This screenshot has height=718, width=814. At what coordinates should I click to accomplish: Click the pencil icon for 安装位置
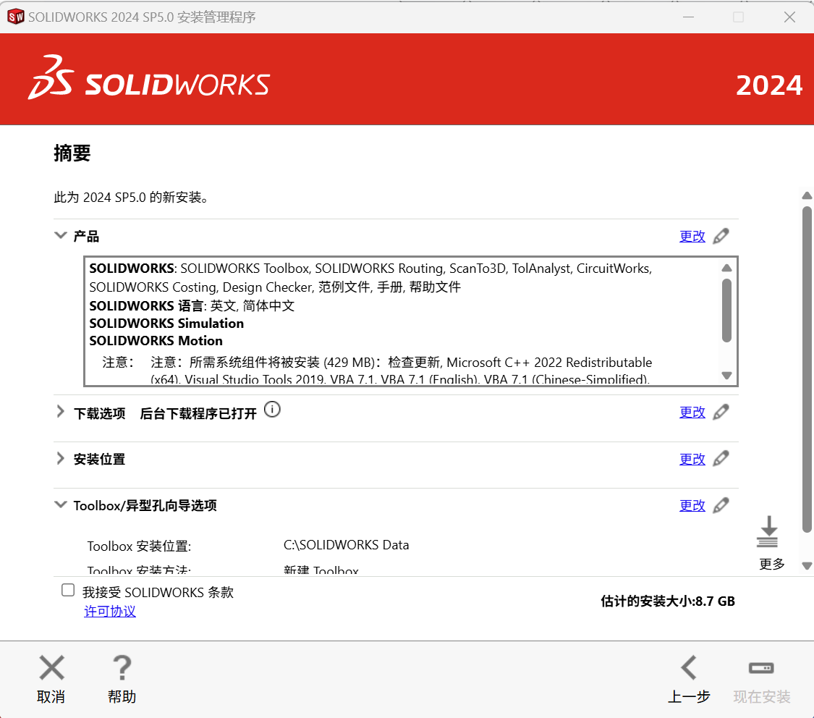[x=721, y=459]
